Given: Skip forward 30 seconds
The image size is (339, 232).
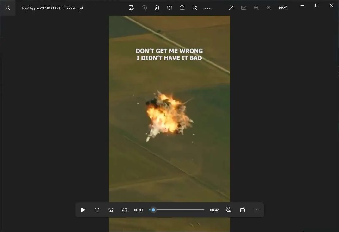Looking at the screenshot, I should [111, 210].
